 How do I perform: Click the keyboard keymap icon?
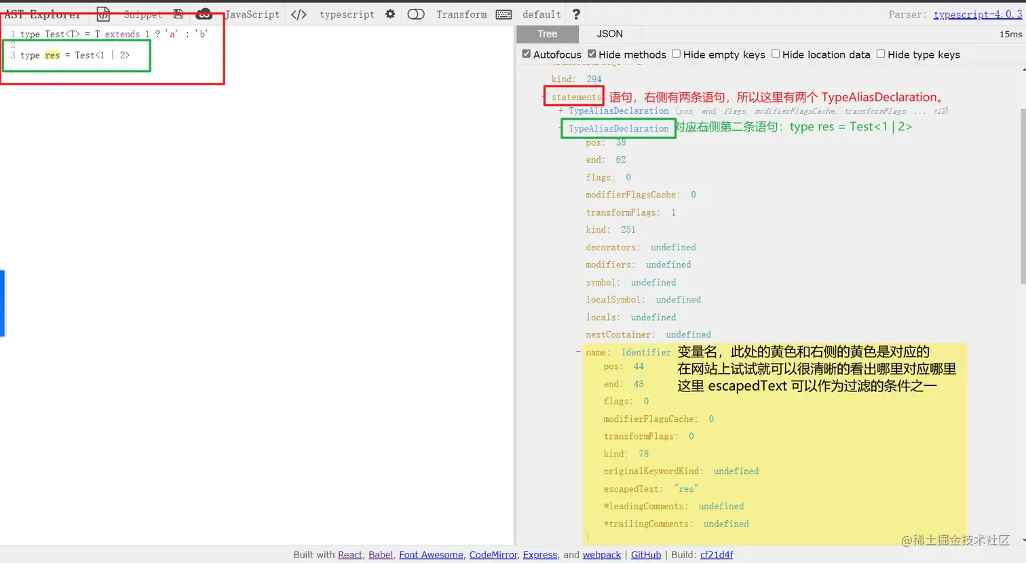[503, 14]
